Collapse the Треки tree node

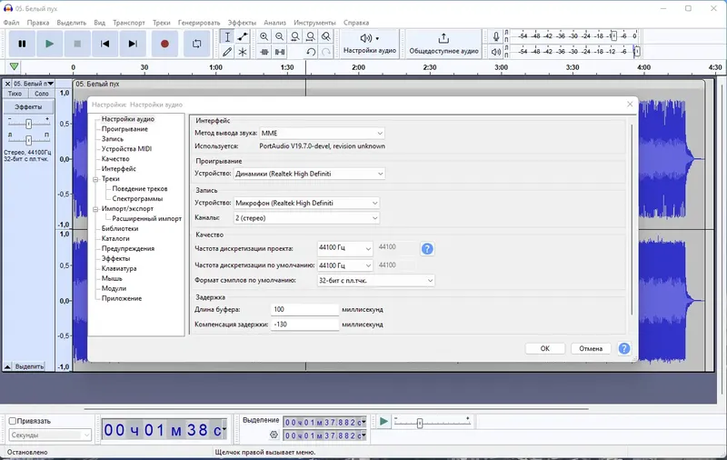[95, 179]
